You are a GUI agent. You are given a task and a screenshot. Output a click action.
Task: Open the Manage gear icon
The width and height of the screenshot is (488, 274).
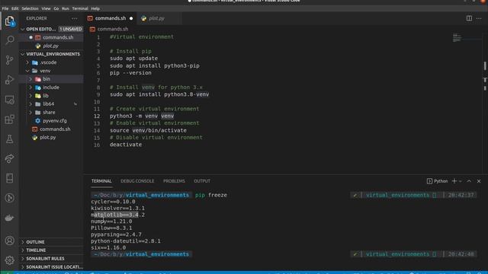click(10, 260)
